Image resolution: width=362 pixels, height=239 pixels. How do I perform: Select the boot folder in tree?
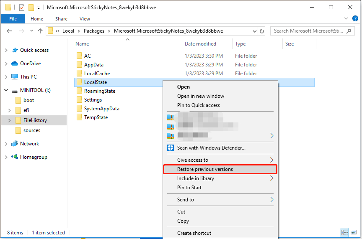pos(28,100)
